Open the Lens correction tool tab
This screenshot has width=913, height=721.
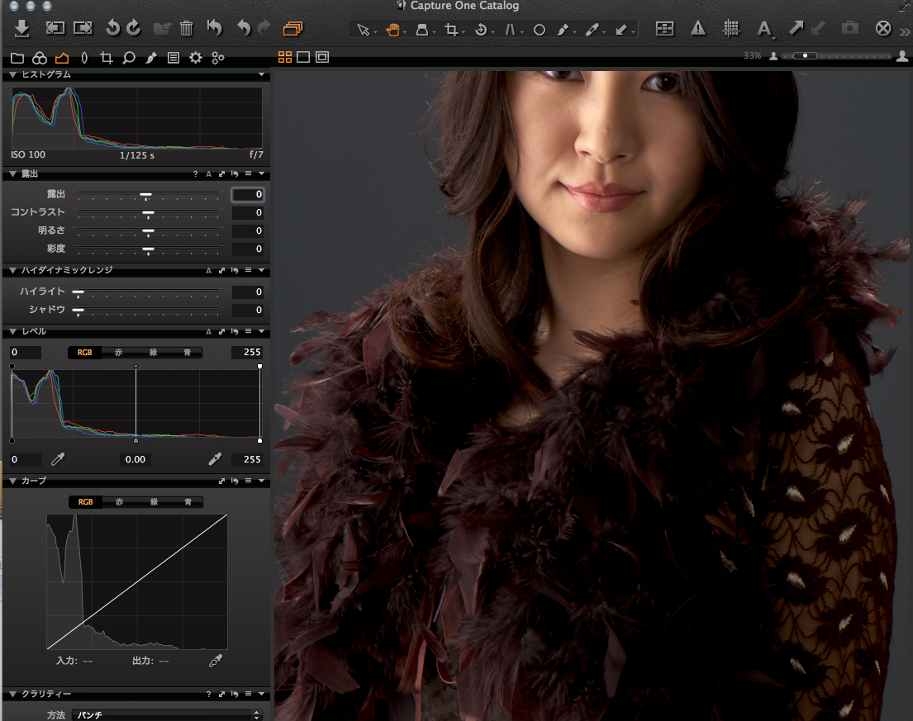point(84,58)
